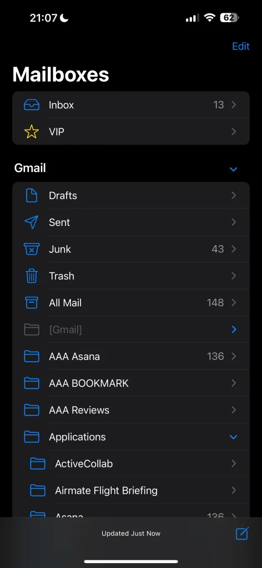Tap the compose new message icon
The width and height of the screenshot is (262, 568).
pyautogui.click(x=242, y=533)
